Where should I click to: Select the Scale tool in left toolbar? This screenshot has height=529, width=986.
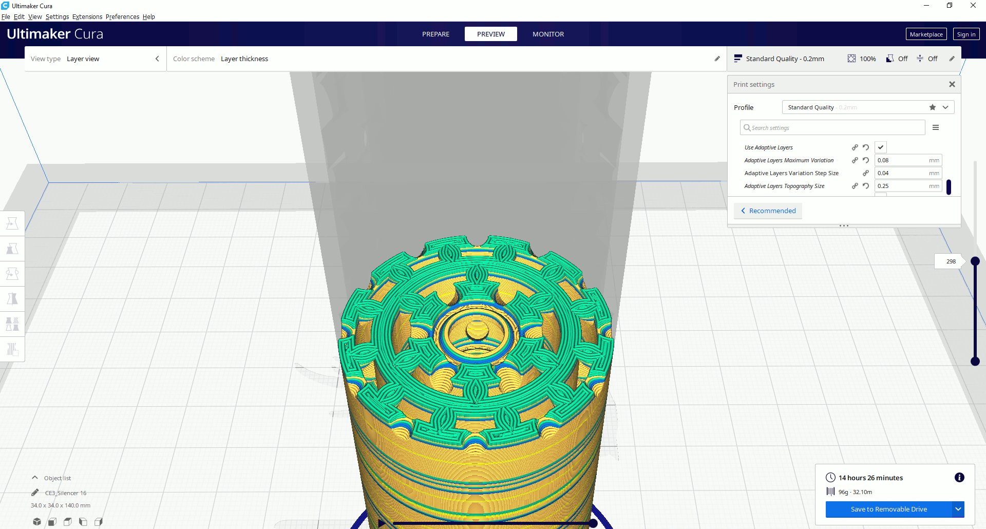click(12, 249)
